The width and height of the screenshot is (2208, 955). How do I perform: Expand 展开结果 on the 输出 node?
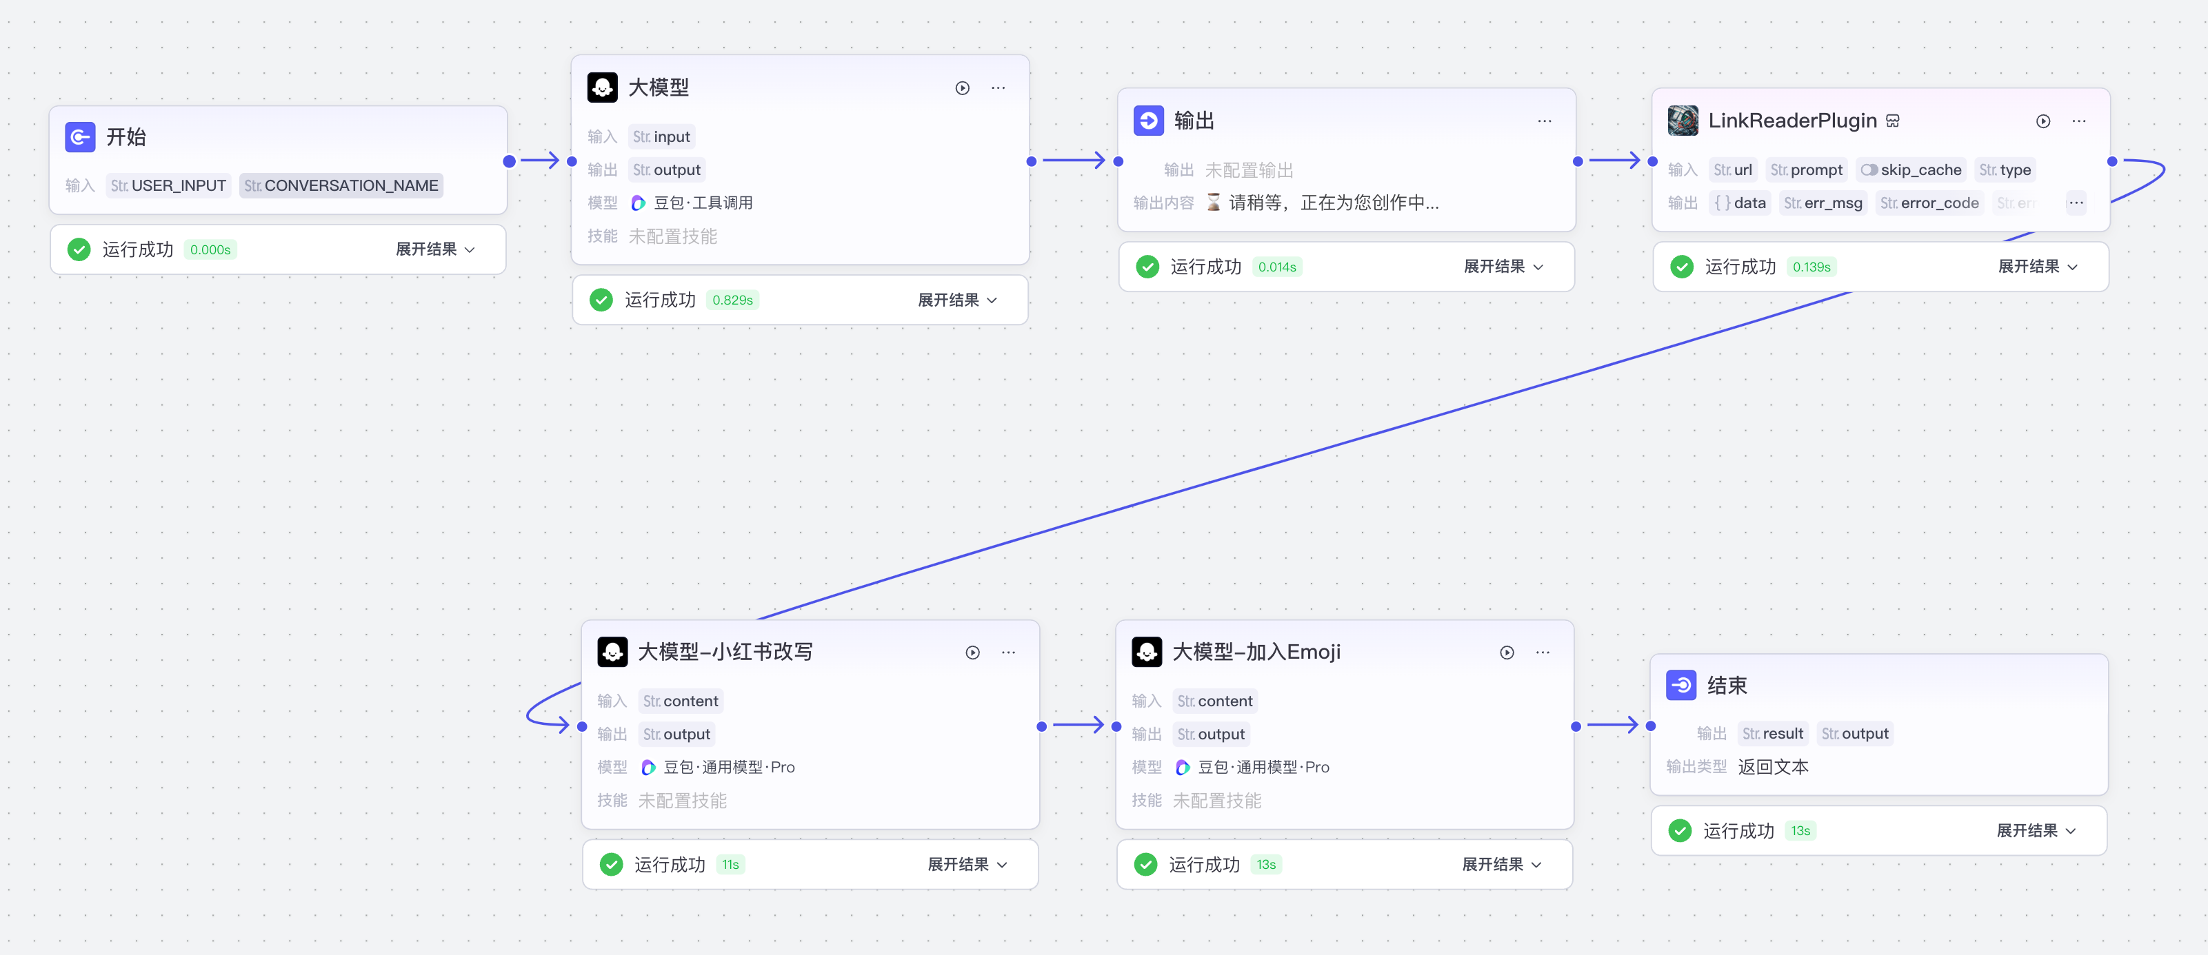(1502, 267)
